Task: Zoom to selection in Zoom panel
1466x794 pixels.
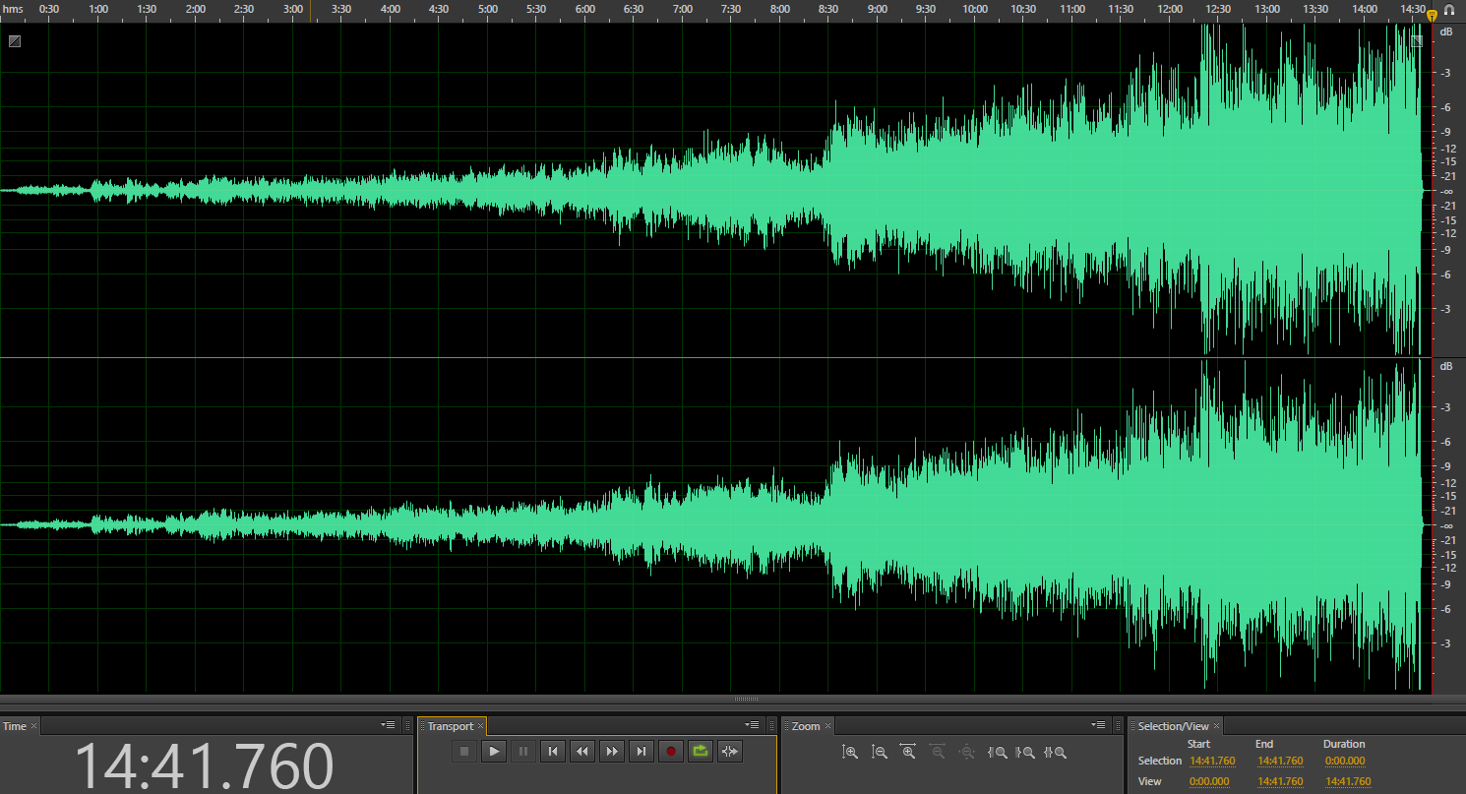Action: [x=1055, y=752]
